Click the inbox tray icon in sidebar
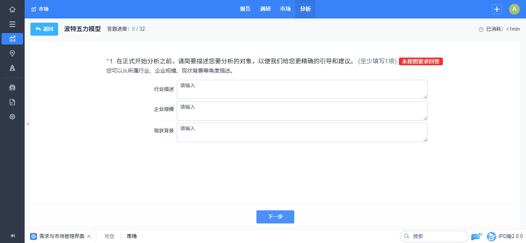 (x=12, y=88)
